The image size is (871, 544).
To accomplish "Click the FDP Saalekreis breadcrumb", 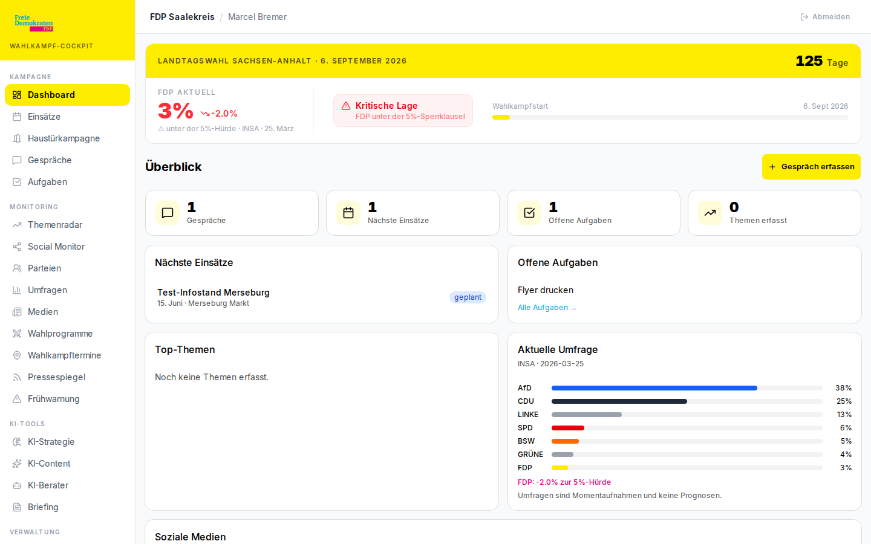I will click(x=182, y=17).
